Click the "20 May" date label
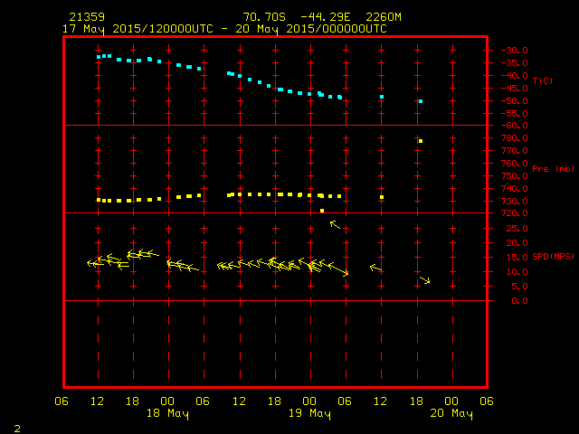 click(x=451, y=413)
